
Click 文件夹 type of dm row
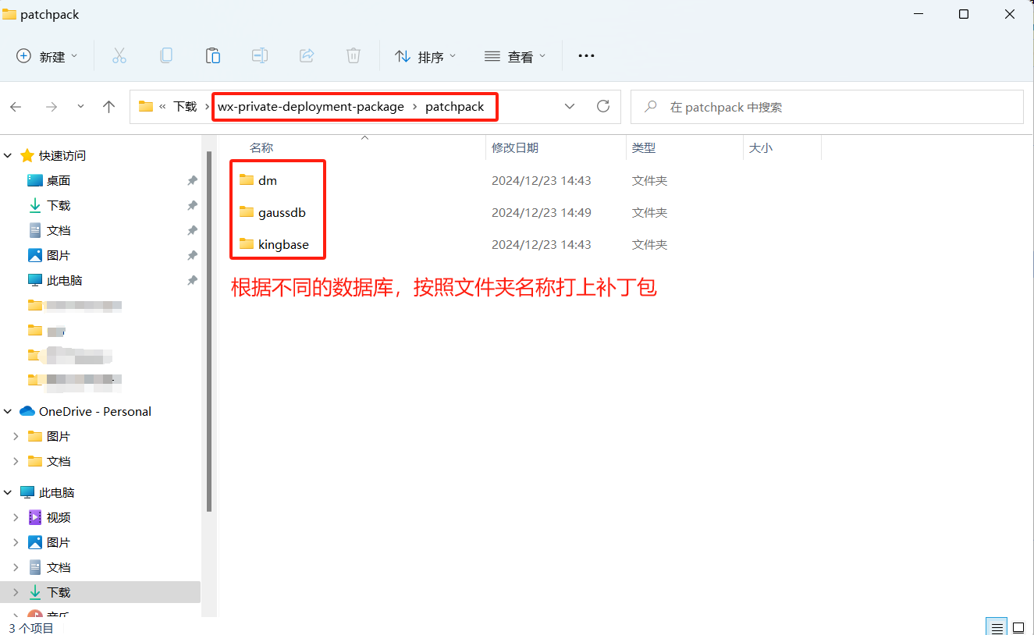[x=650, y=180]
